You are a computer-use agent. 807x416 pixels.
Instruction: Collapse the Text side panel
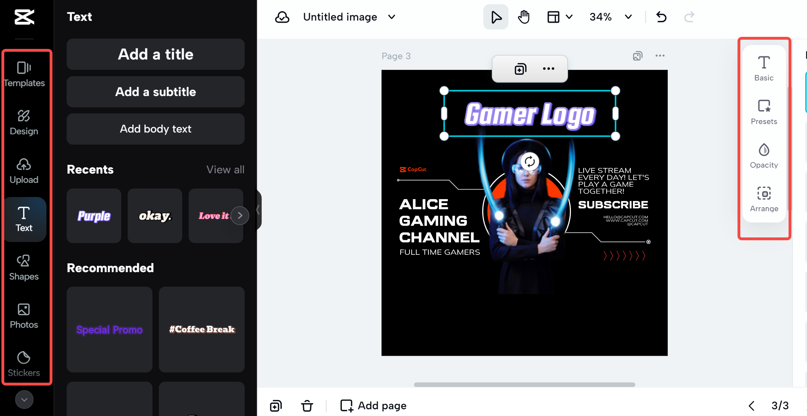click(x=258, y=210)
